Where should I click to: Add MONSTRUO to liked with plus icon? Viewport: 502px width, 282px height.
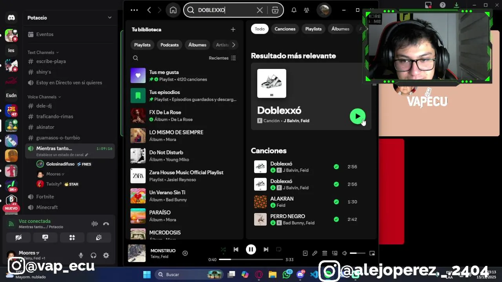coord(185,253)
